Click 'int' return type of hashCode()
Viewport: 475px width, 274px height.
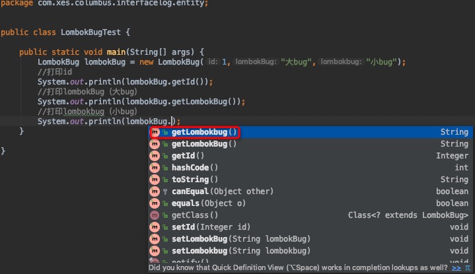point(461,168)
